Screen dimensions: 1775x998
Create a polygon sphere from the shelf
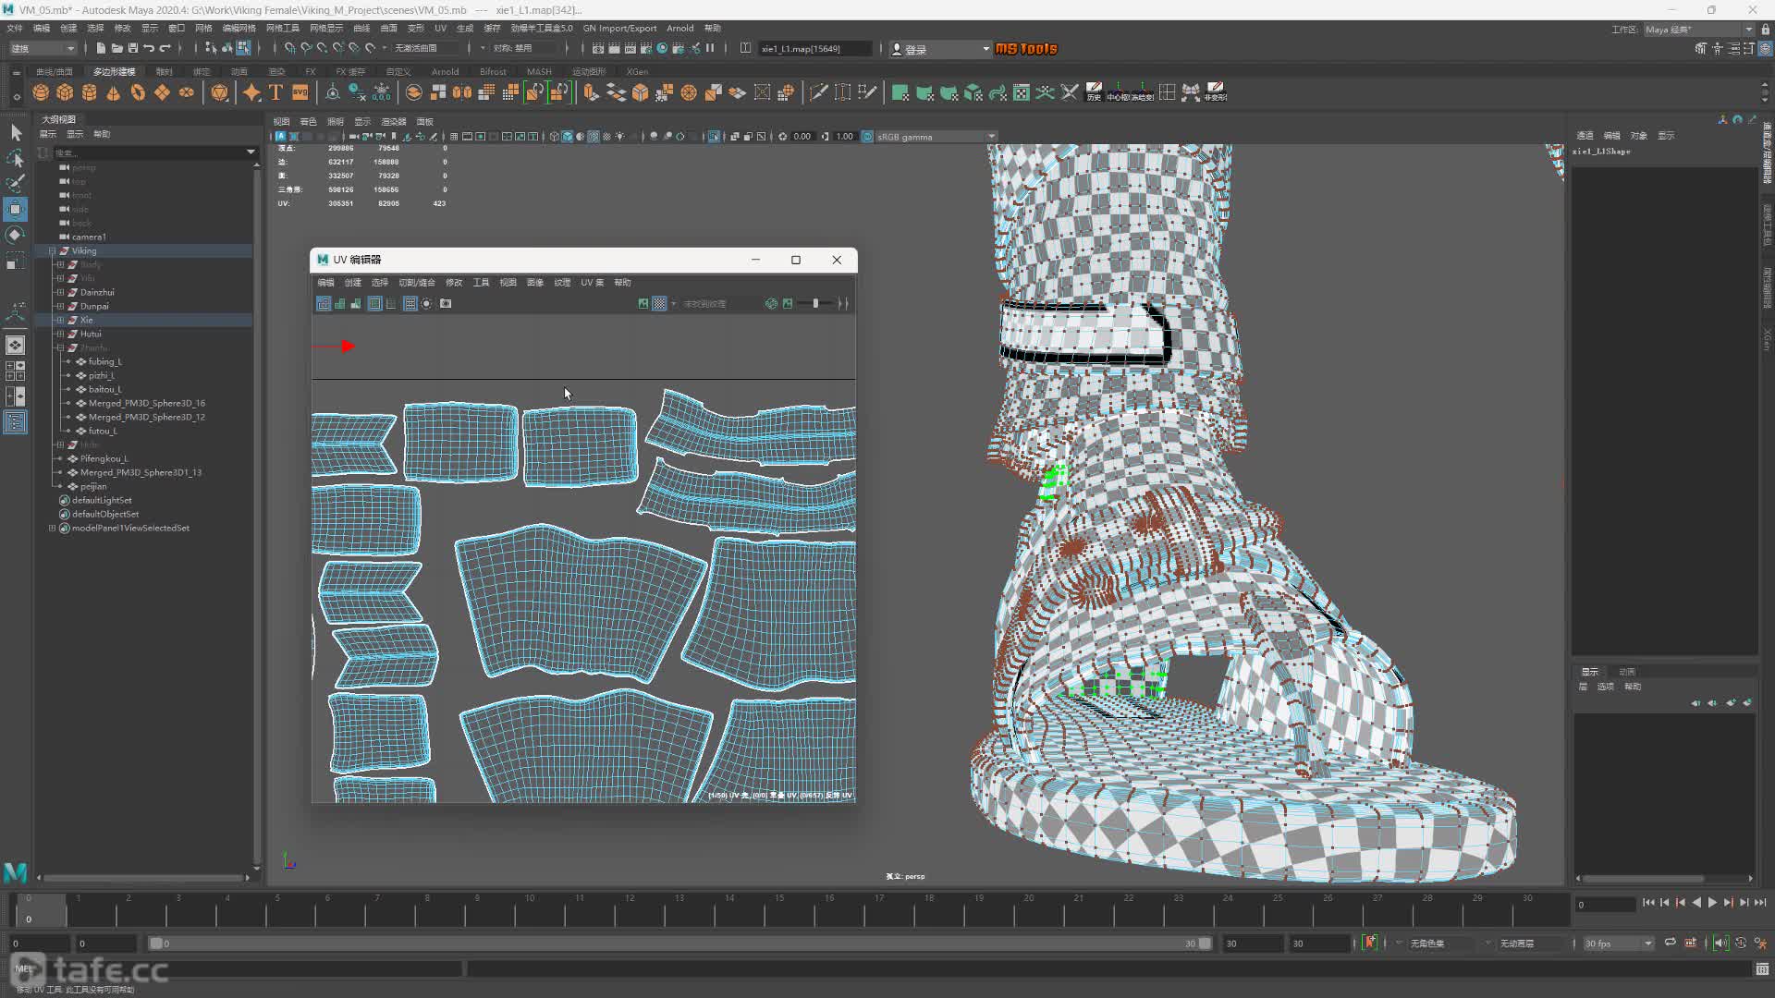41,92
